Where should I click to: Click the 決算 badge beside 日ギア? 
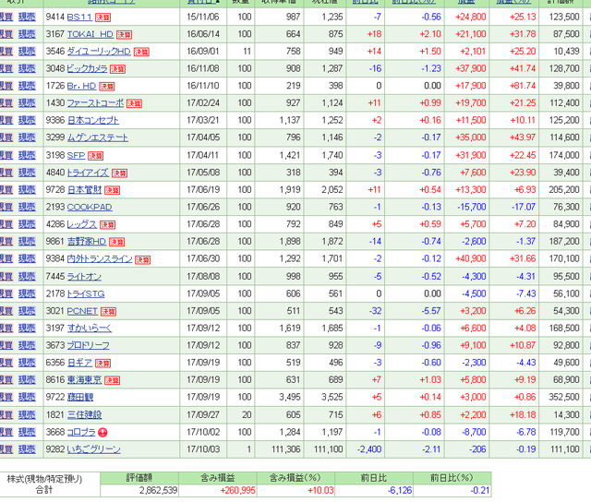[103, 364]
